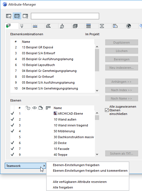
Task: Sort layers by intersection group column header
Action: click(x=48, y=108)
